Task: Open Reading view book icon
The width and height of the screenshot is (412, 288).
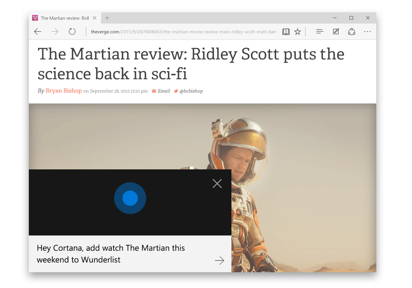Action: pyautogui.click(x=286, y=32)
